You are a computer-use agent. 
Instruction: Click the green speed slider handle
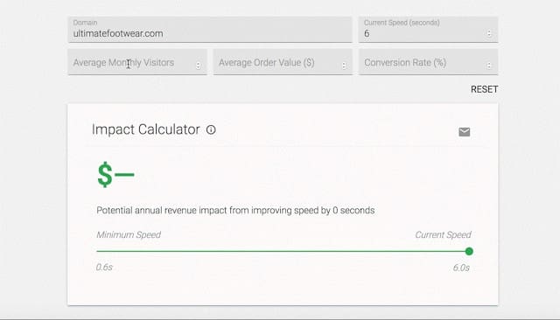[x=469, y=252]
